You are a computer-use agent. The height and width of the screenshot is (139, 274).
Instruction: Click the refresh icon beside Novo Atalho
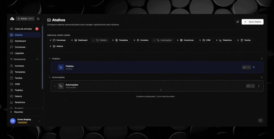point(238,22)
